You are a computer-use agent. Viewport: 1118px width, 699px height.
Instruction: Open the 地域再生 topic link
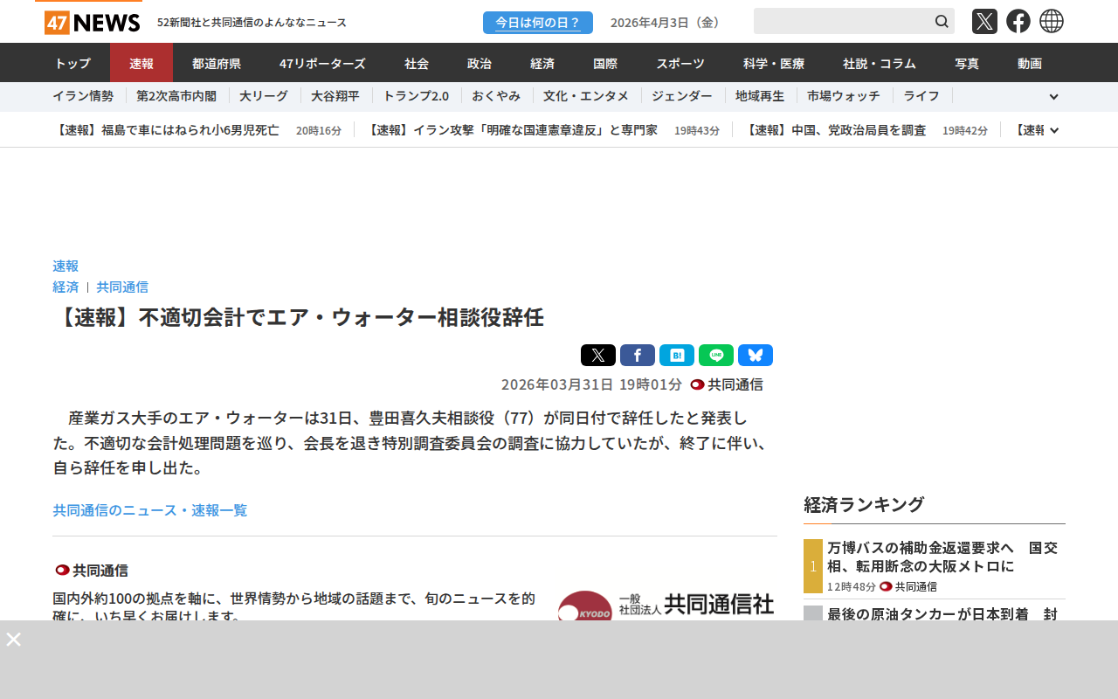[760, 96]
